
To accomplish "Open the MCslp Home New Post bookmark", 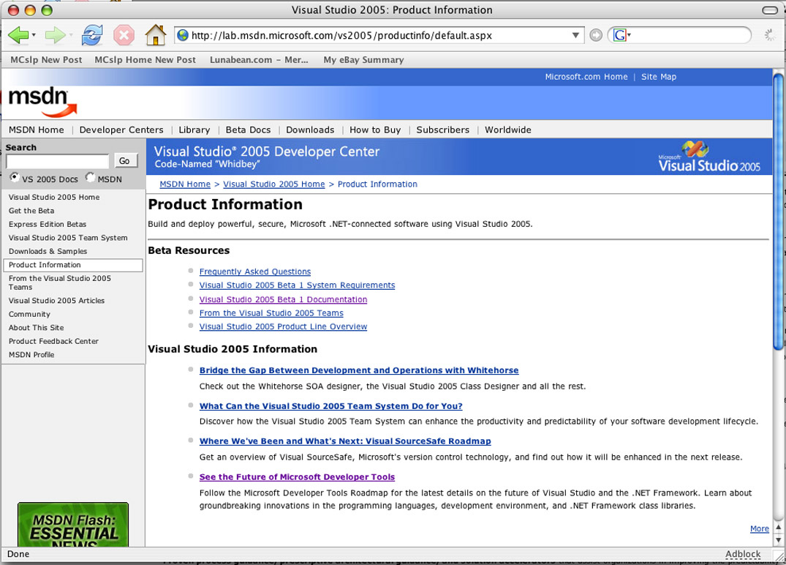I will point(145,60).
